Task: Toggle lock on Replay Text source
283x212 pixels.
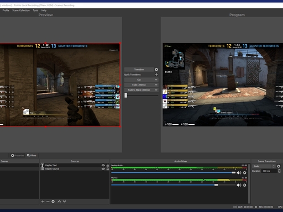Action: pyautogui.click(x=108, y=165)
